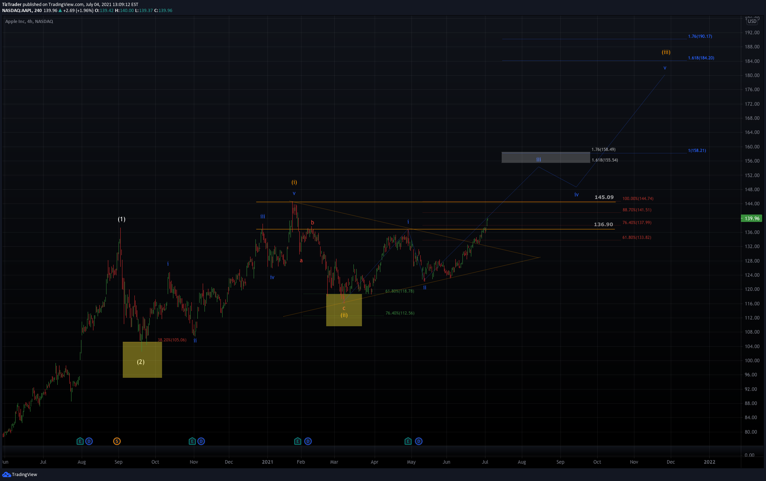This screenshot has height=481, width=766.
Task: Click the Apple Inc, 4h, NASDAQ title
Action: click(x=29, y=21)
